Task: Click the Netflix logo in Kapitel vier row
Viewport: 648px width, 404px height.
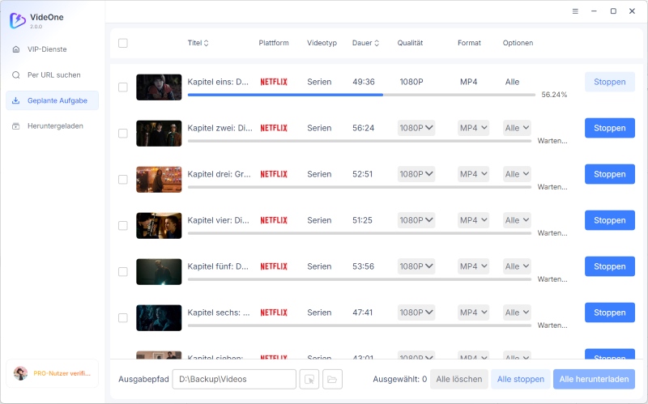Action: coord(274,220)
